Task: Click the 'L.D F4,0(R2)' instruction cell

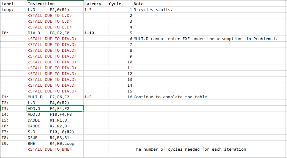Action: point(55,103)
